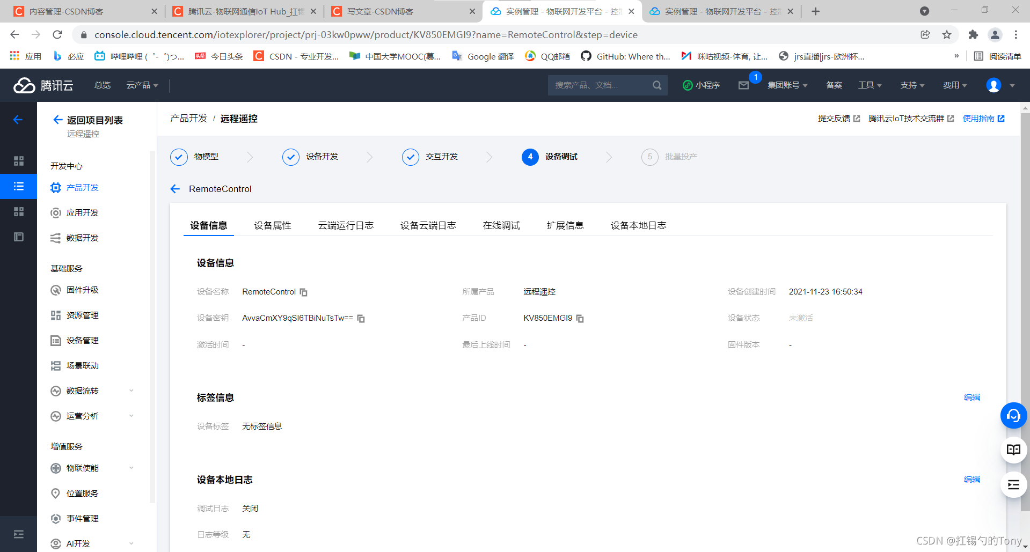Screen dimensions: 1030x552
Task: Open 小程序 in top bar
Action: pos(701,85)
